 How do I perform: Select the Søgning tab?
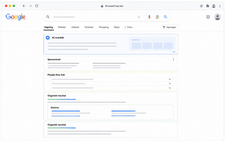point(49,27)
